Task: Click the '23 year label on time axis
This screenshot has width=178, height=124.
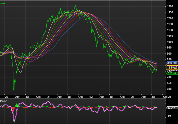Action: click(x=132, y=97)
